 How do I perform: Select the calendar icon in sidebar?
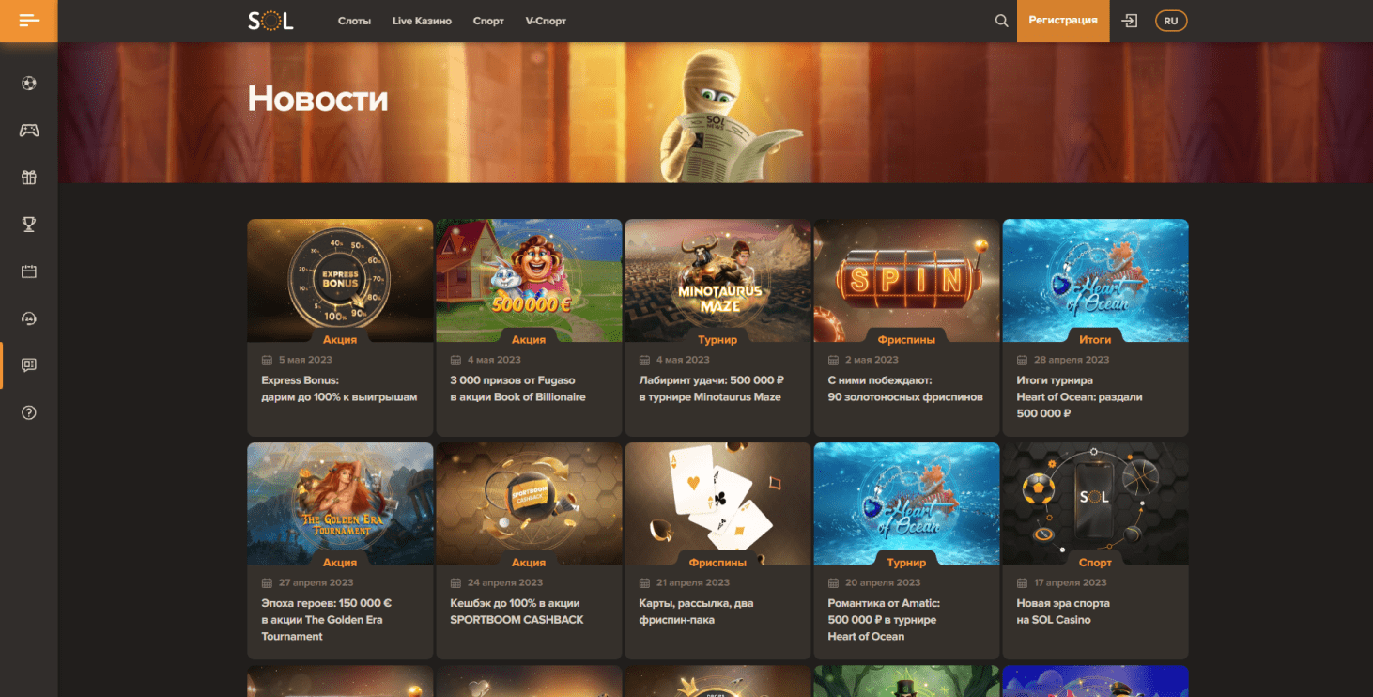[x=29, y=271]
